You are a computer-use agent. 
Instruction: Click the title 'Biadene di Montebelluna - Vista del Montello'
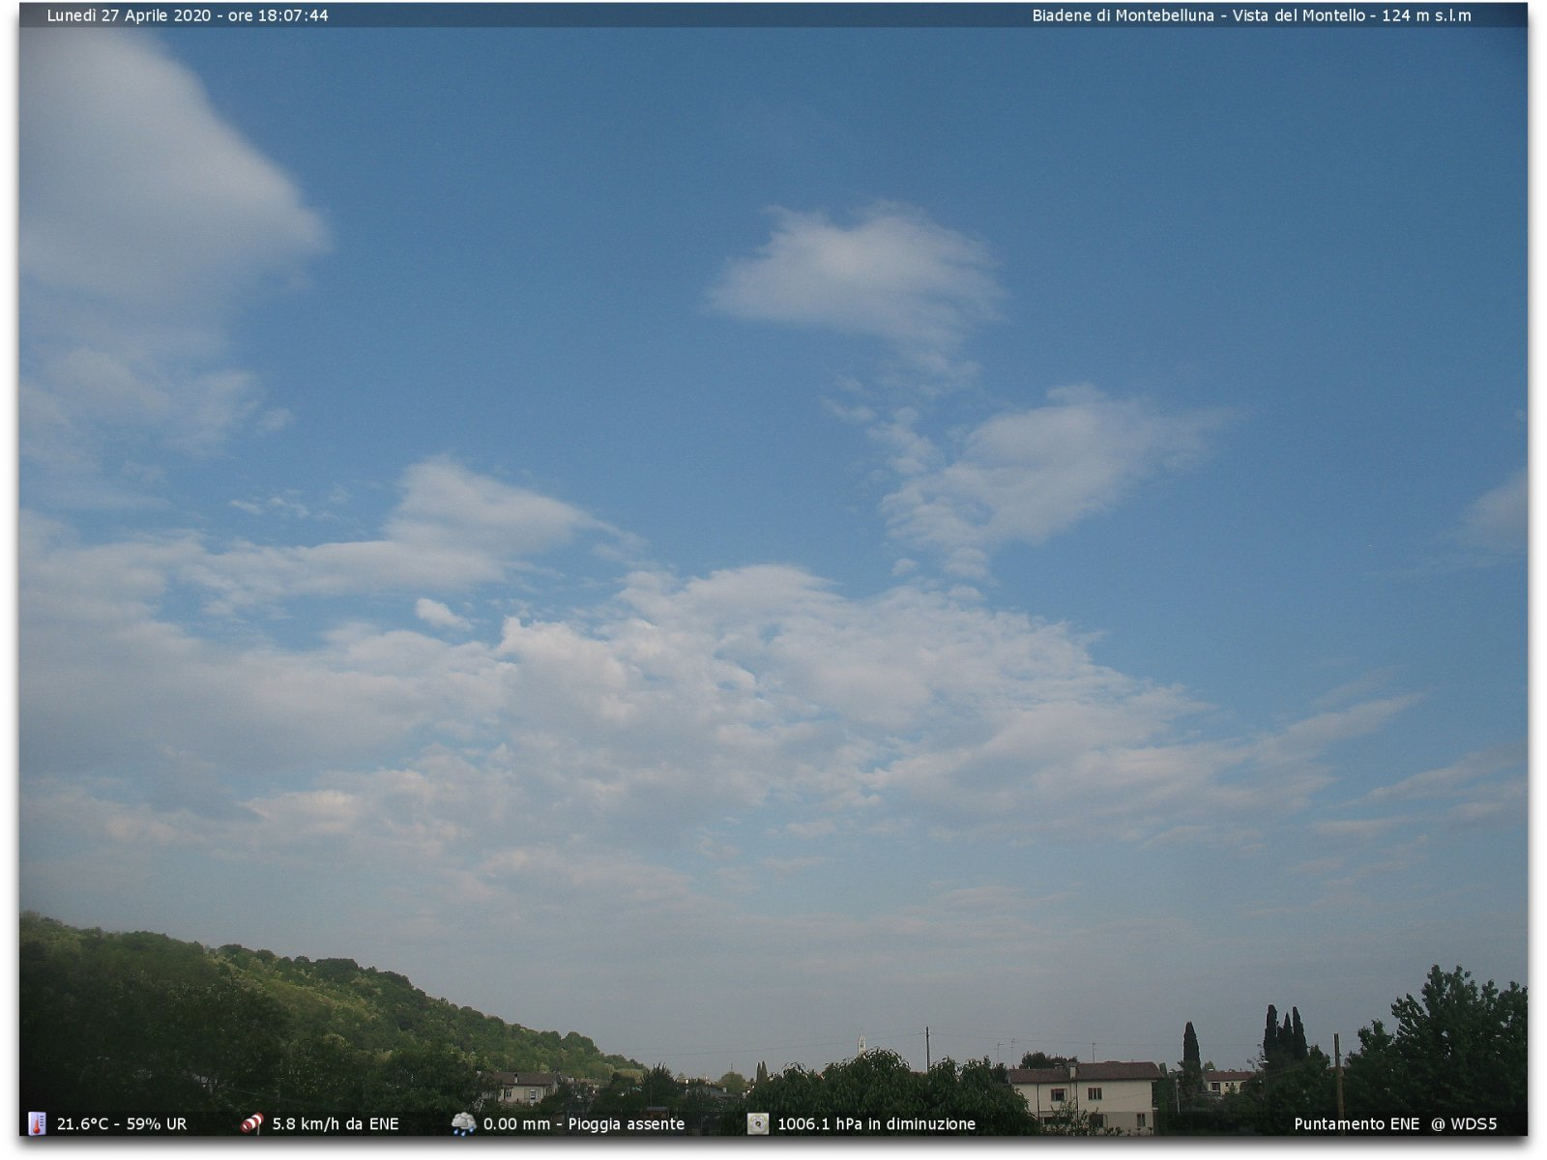point(1199,15)
